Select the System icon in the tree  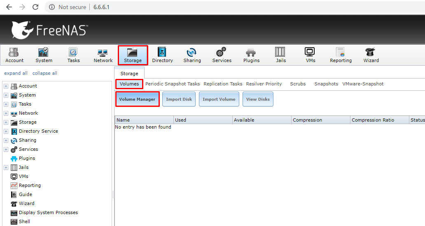(x=14, y=95)
